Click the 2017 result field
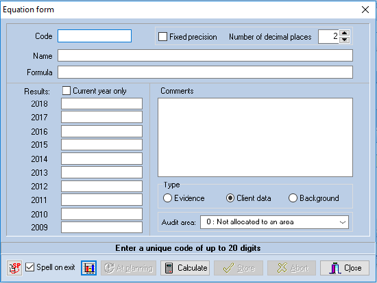377x283 pixels. [101, 117]
